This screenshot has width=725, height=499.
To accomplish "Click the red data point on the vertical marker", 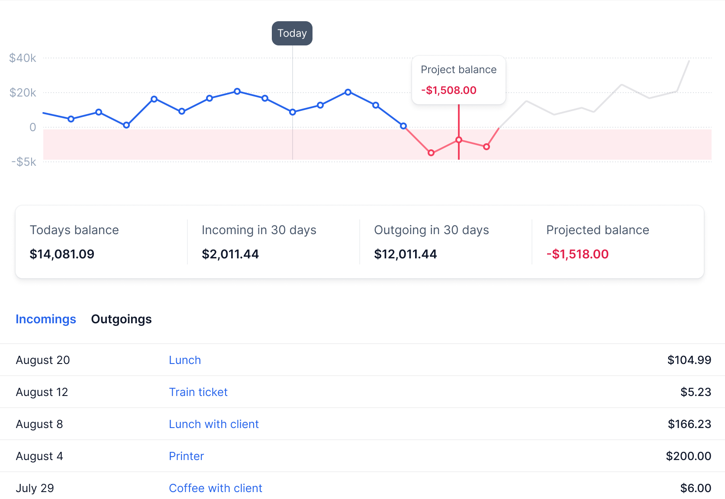I will pyautogui.click(x=459, y=140).
